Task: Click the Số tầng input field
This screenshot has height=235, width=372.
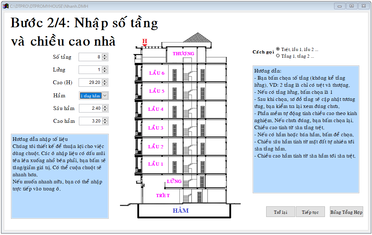Action: tap(90, 57)
